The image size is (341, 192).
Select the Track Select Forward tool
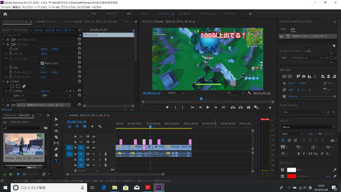pos(56,125)
